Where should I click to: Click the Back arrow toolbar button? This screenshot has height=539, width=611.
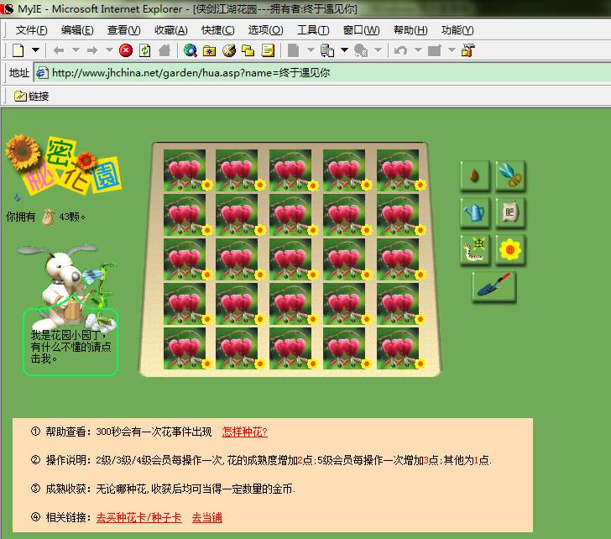(x=59, y=50)
